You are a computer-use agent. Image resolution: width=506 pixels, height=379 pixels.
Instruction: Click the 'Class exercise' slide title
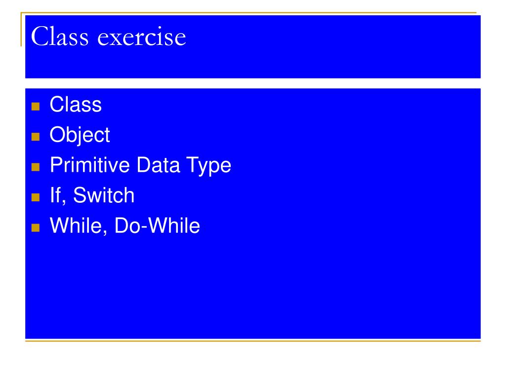coord(108,37)
